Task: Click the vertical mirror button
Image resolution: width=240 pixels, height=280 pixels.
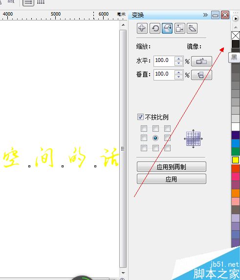Action: coord(201,75)
